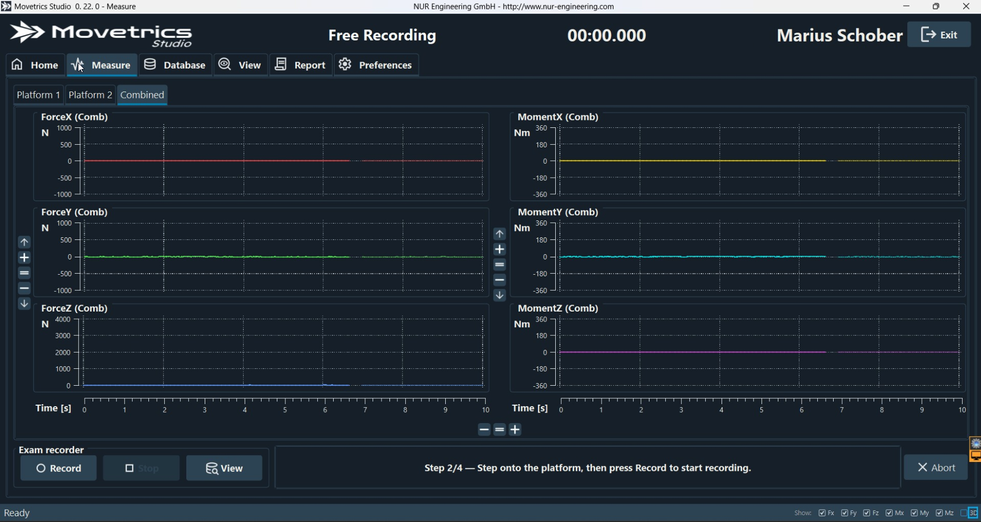The image size is (981, 522).
Task: Click the ForceX (Comb) chart title
Action: (74, 117)
